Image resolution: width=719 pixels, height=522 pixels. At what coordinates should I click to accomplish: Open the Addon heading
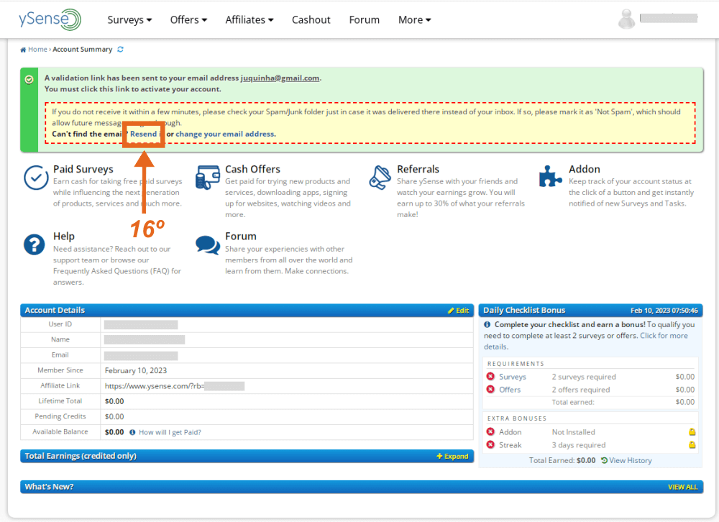(x=584, y=169)
